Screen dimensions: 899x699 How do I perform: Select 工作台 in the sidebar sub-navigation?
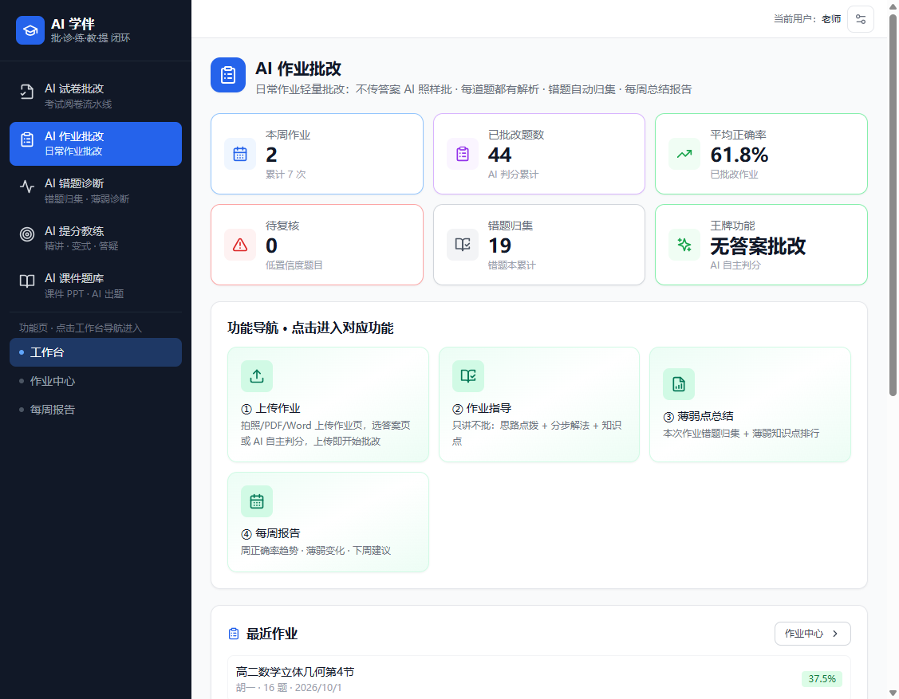click(x=96, y=352)
